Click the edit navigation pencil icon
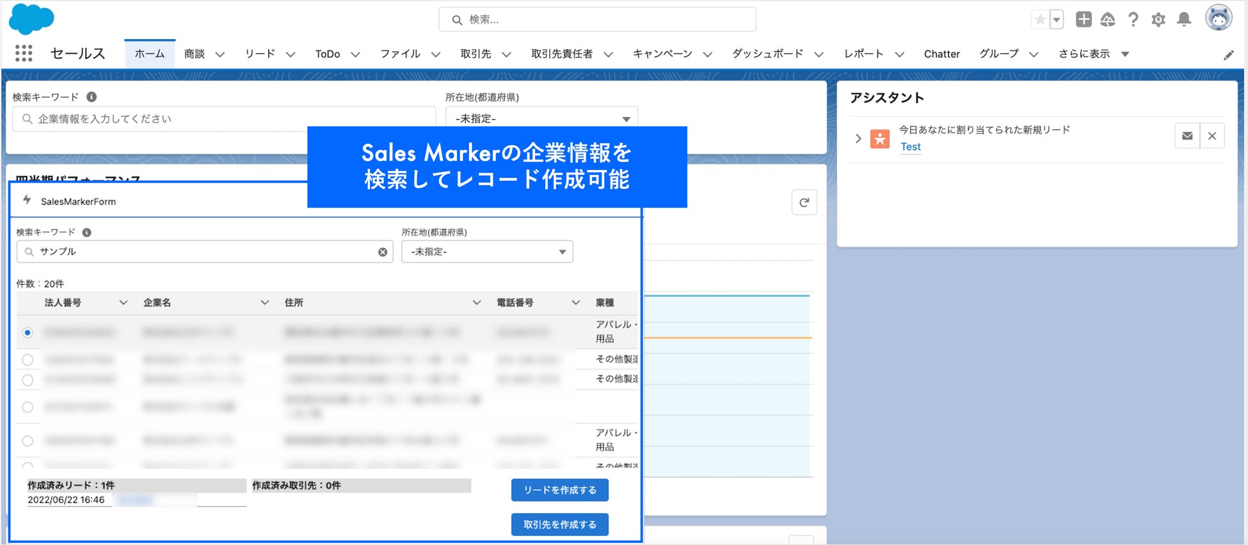 click(x=1228, y=55)
